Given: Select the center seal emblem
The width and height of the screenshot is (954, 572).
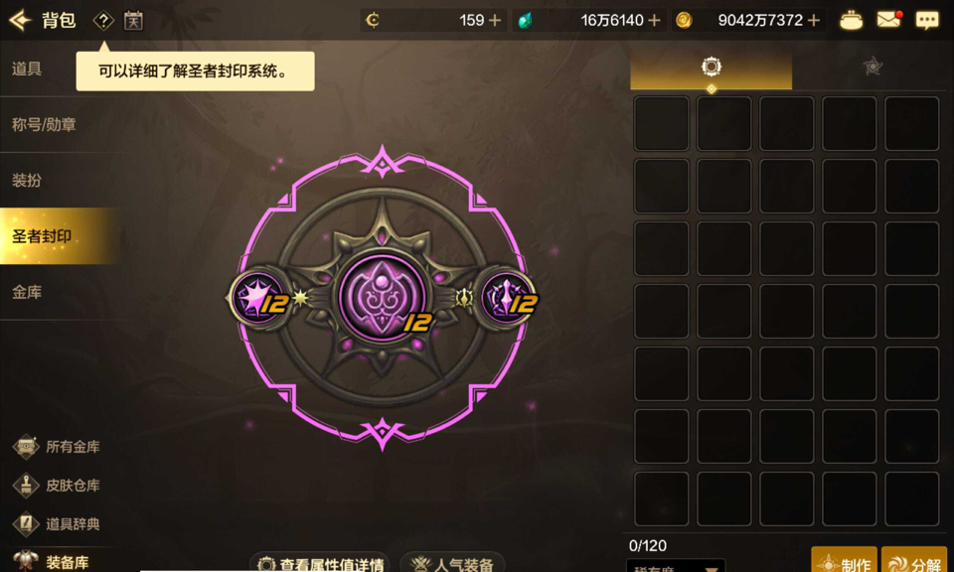Looking at the screenshot, I should click(382, 298).
